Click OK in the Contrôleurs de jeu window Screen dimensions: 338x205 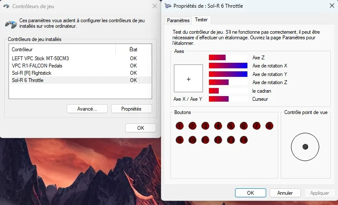(x=141, y=128)
